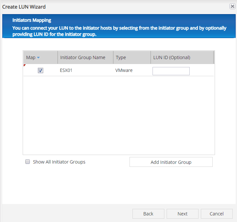The image size is (237, 222).
Task: Click the Type column header
Action: [x=121, y=57]
